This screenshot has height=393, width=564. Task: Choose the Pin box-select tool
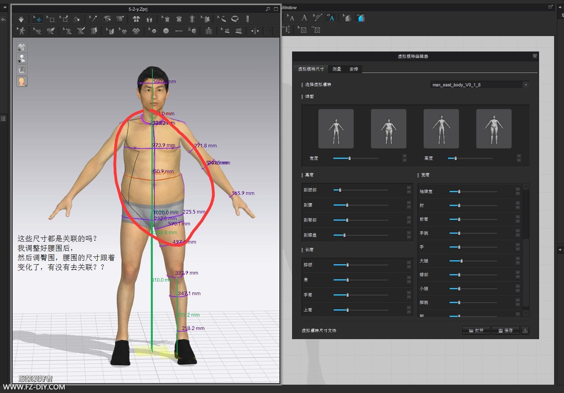coord(64,19)
